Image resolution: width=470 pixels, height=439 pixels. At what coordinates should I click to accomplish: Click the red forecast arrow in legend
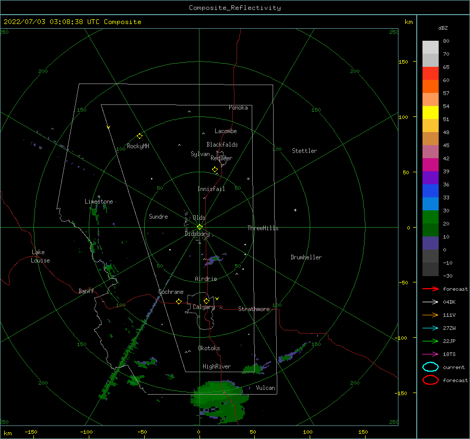tap(430, 289)
